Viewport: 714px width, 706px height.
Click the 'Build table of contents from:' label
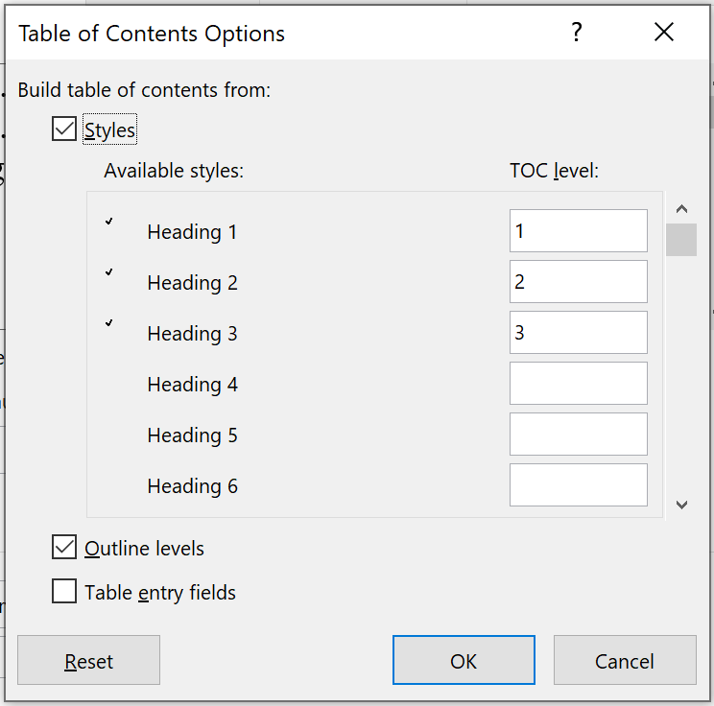(x=144, y=90)
